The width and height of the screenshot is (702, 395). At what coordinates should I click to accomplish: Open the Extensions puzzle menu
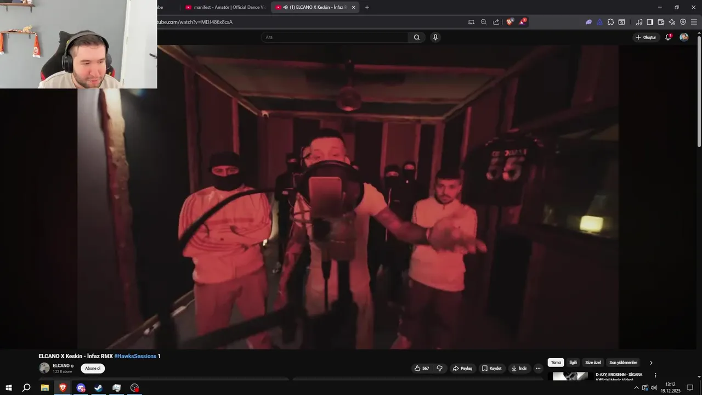[610, 22]
